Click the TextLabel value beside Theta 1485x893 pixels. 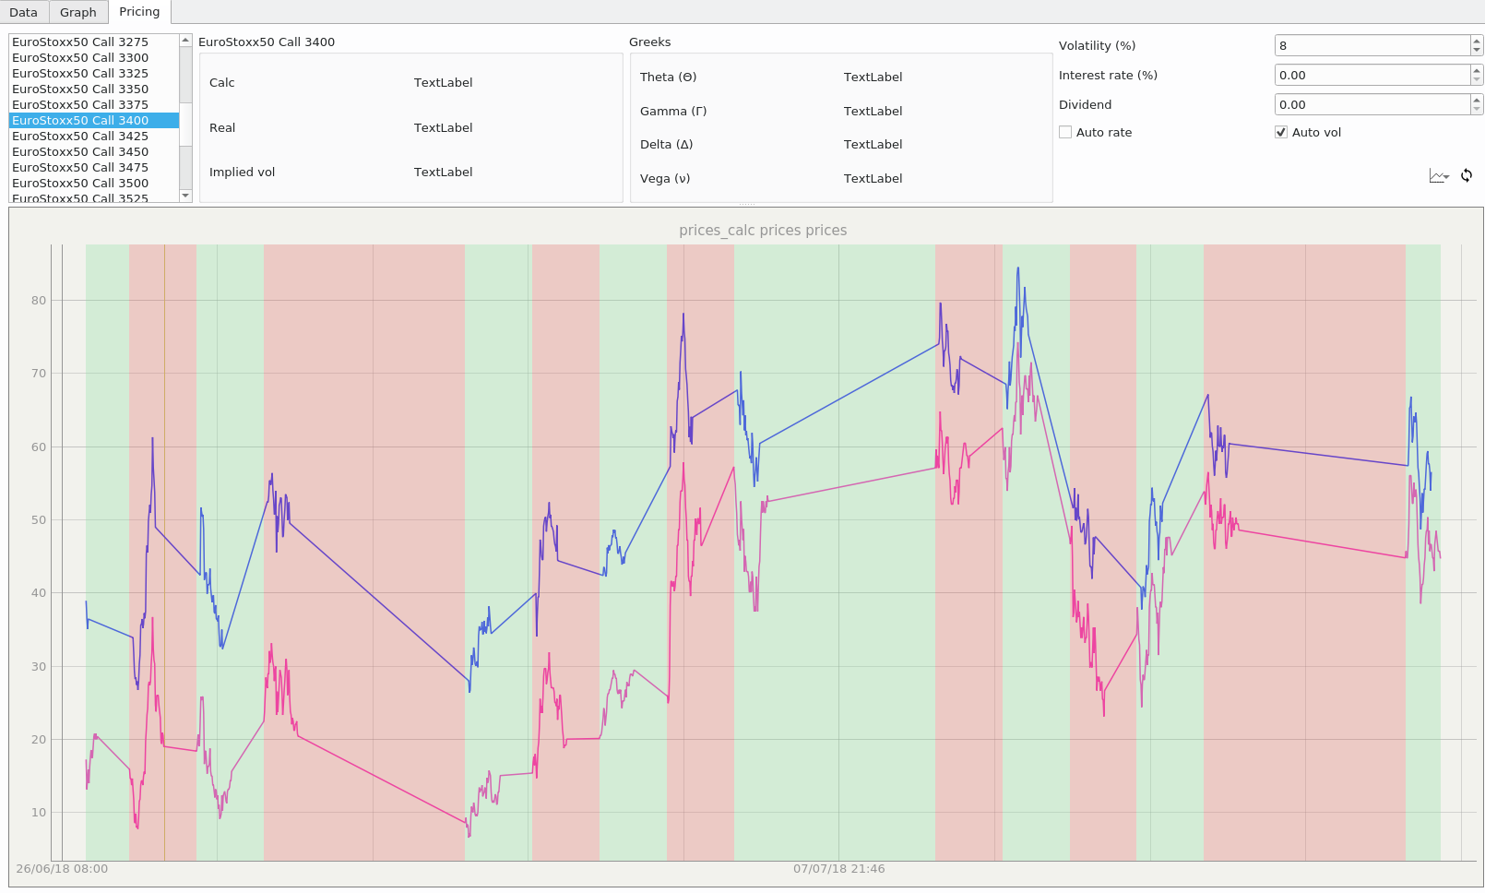[873, 77]
